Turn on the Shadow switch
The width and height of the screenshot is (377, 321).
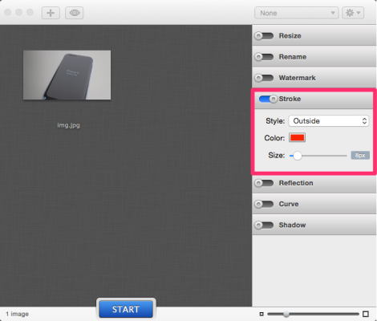(264, 225)
